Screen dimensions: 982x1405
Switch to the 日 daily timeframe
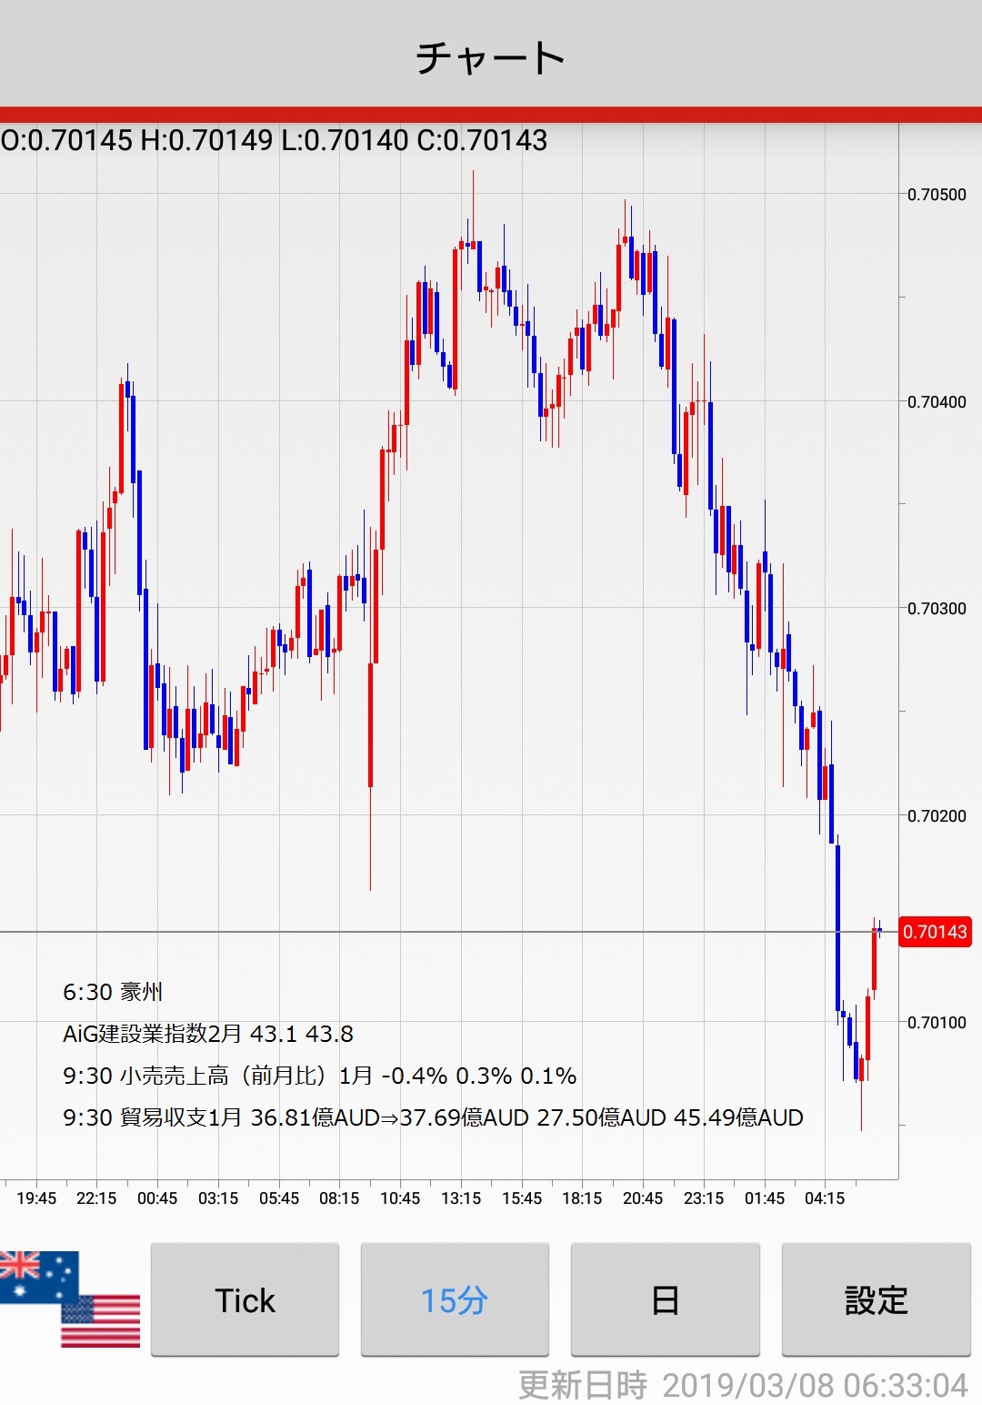(665, 1299)
